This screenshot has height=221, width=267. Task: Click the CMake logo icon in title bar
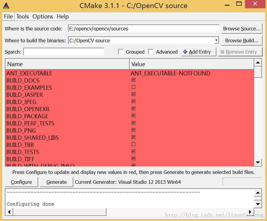[6, 6]
